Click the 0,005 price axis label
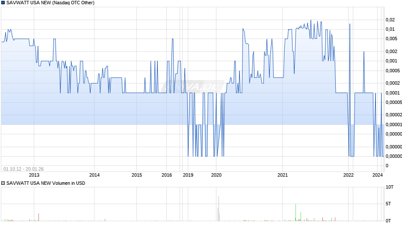 (391, 39)
